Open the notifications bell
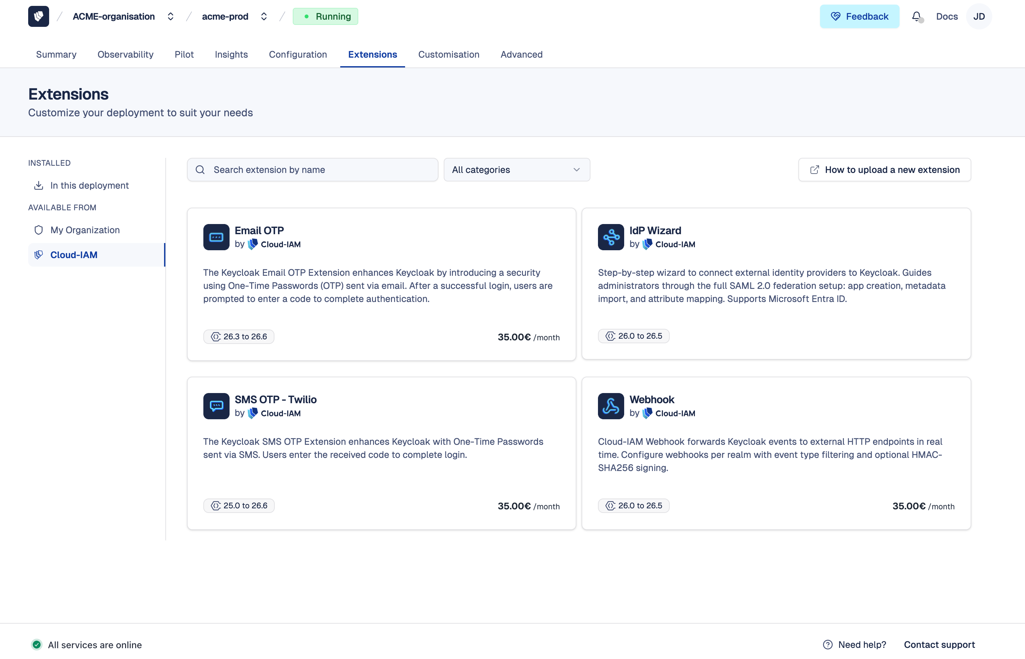The image size is (1025, 659). pos(916,16)
